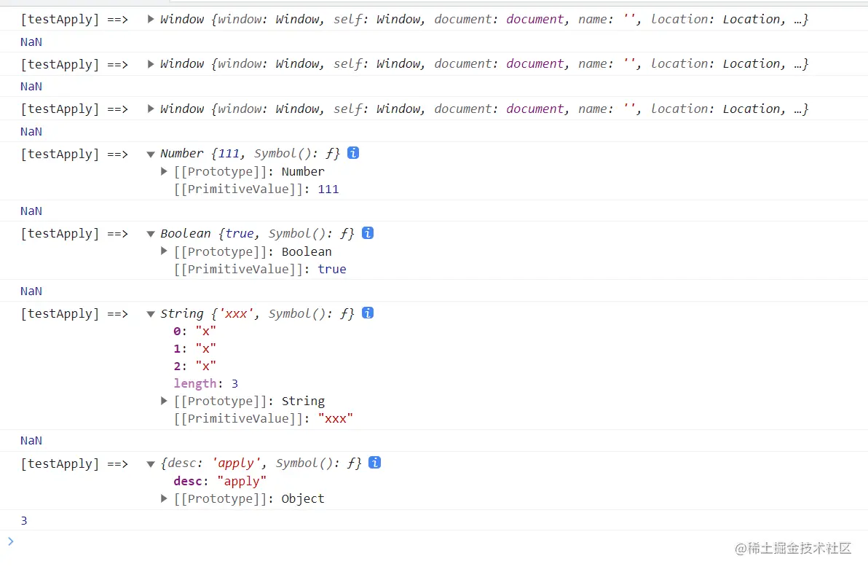Click the info icon beside {desc: 'apply'}
868x572 pixels.
click(x=375, y=463)
